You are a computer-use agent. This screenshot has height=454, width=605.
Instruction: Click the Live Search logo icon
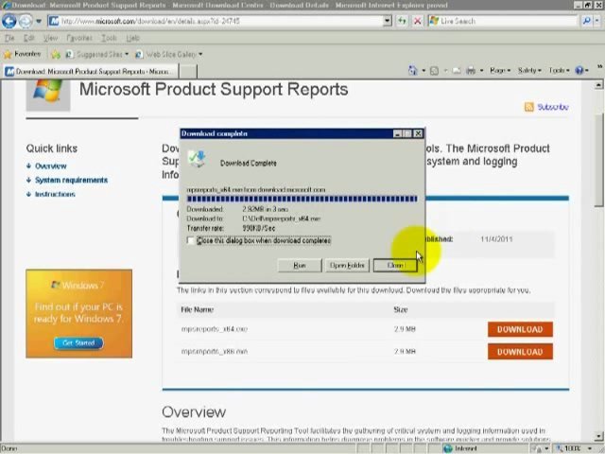click(x=434, y=21)
